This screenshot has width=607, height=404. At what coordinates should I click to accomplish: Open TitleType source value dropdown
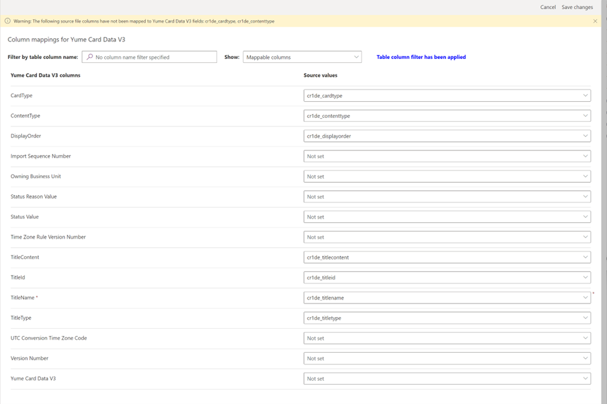coord(447,318)
